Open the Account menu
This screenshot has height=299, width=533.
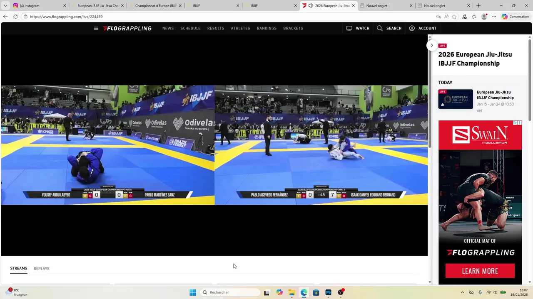tap(423, 28)
